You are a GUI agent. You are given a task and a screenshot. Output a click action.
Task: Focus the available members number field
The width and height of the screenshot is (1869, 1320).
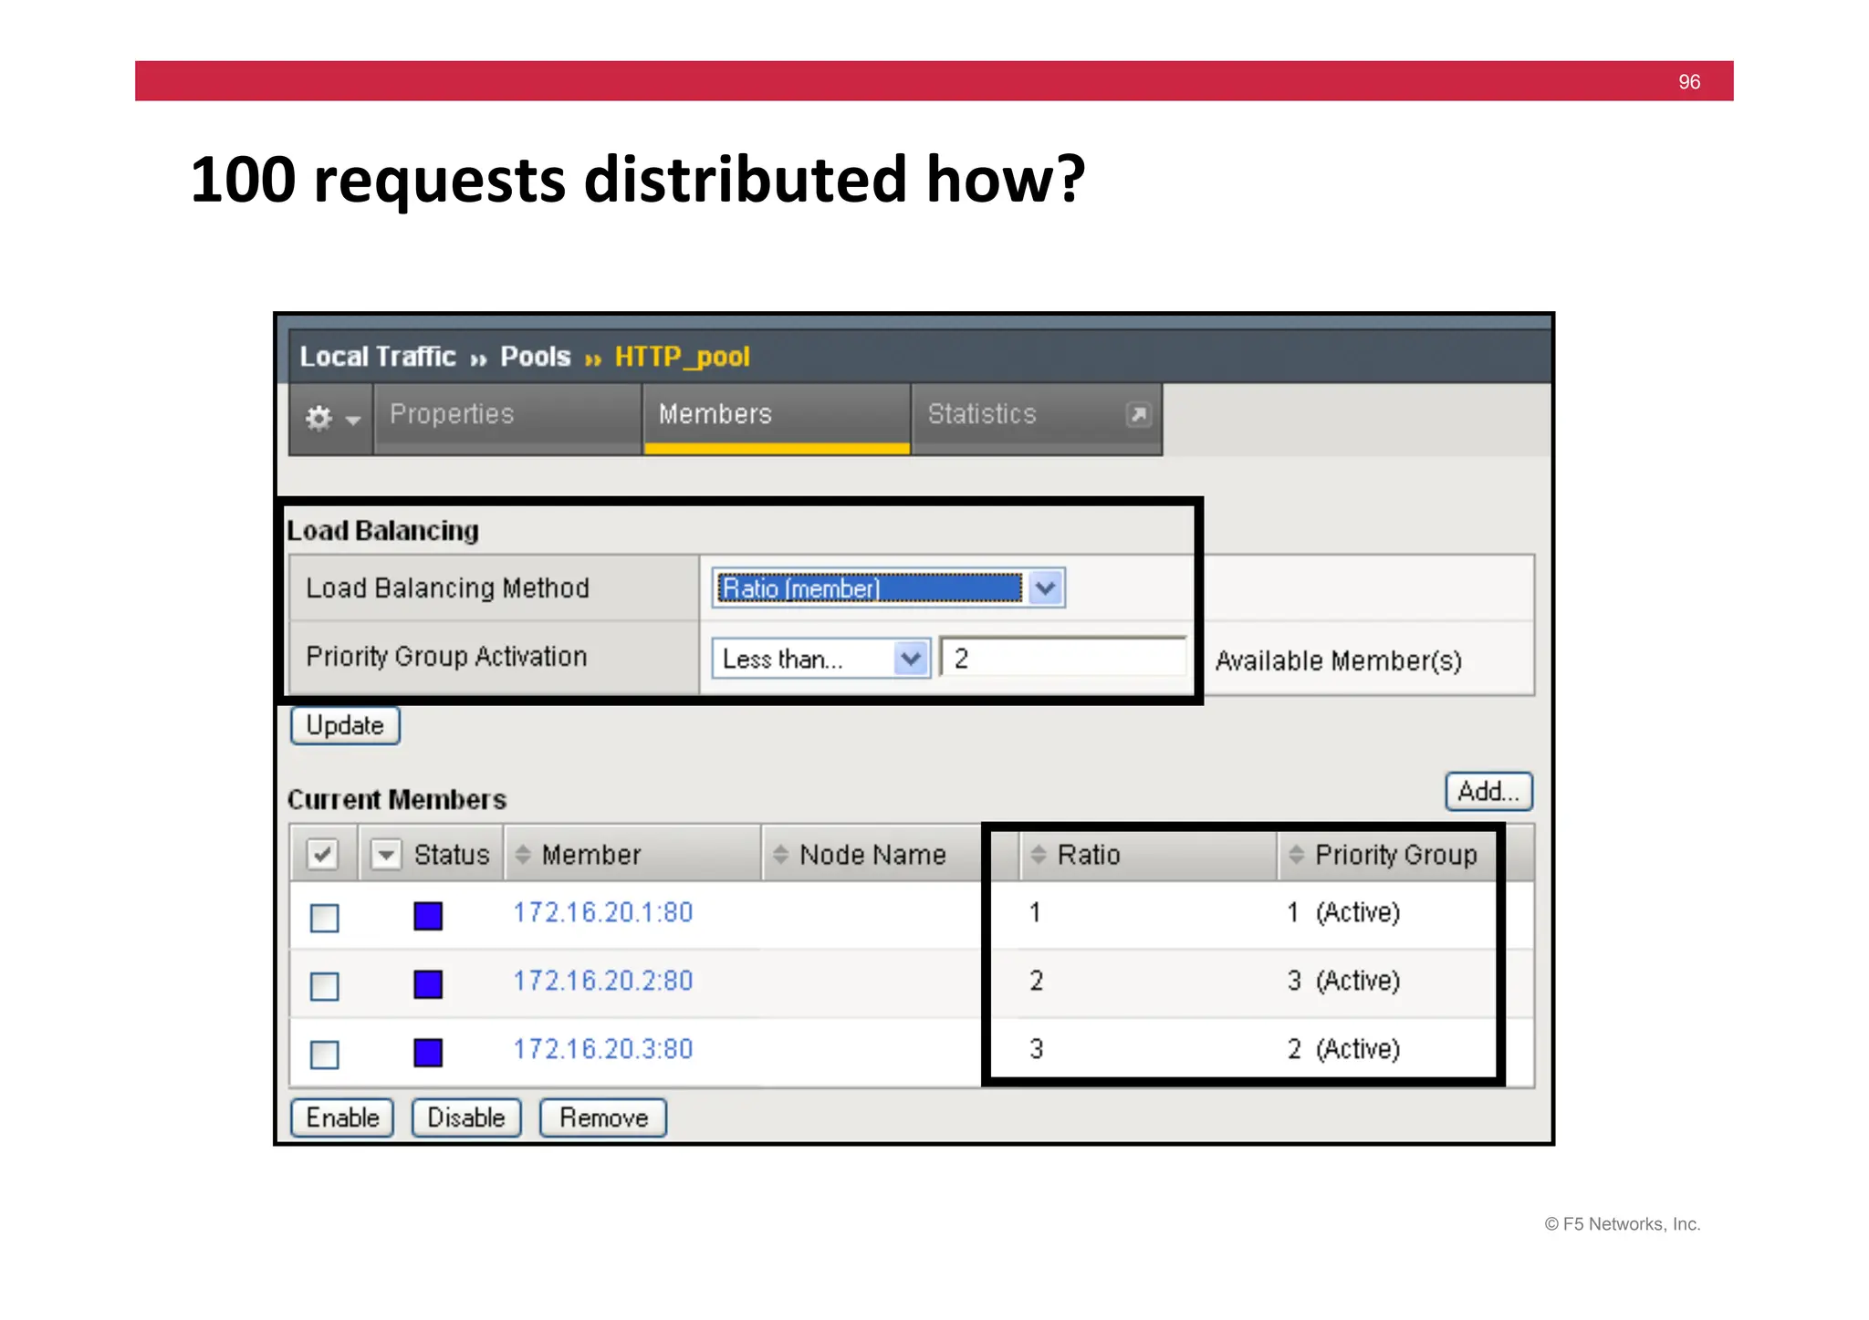pos(1063,659)
